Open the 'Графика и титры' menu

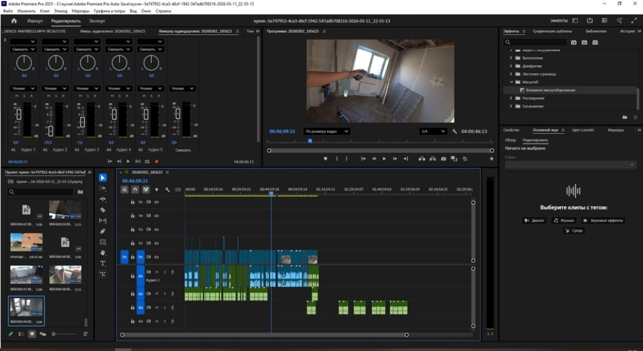click(x=111, y=11)
